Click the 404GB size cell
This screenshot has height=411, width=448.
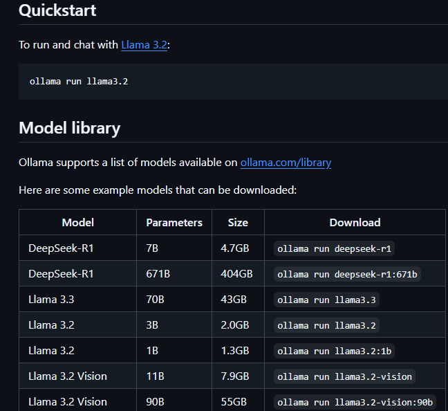[x=236, y=274]
